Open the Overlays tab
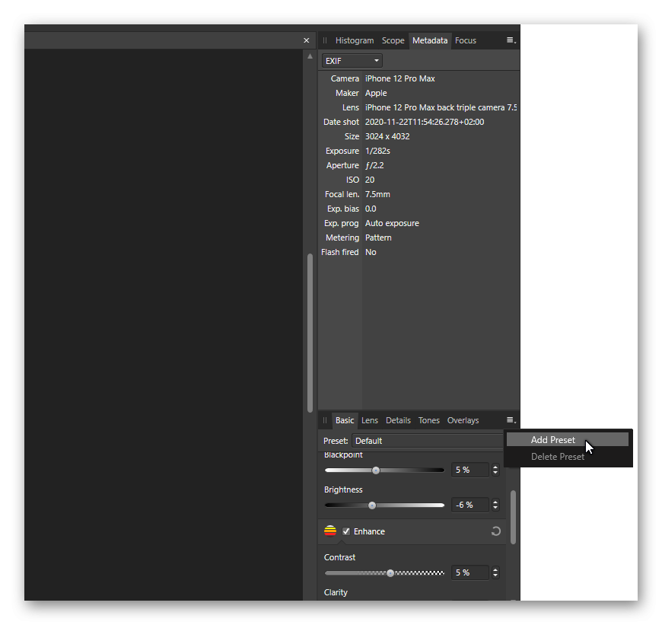The width and height of the screenshot is (662, 625). [x=463, y=420]
